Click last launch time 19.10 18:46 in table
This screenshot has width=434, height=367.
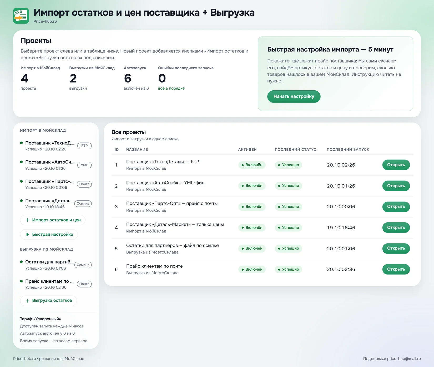tap(341, 228)
